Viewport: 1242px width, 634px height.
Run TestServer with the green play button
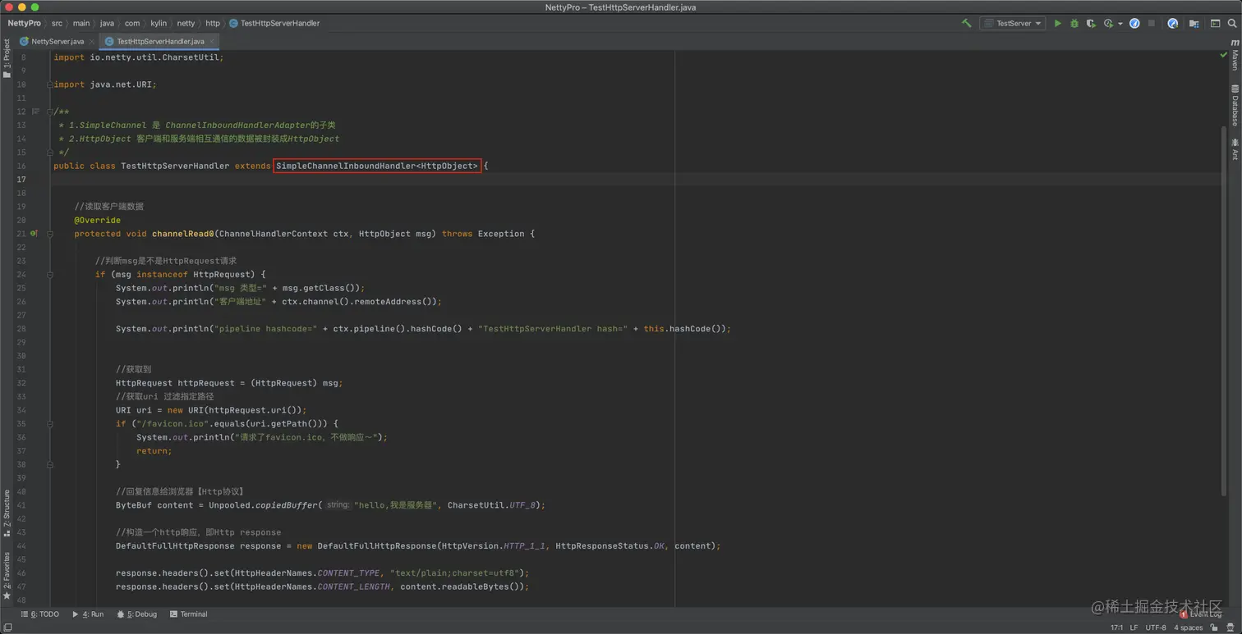point(1058,23)
